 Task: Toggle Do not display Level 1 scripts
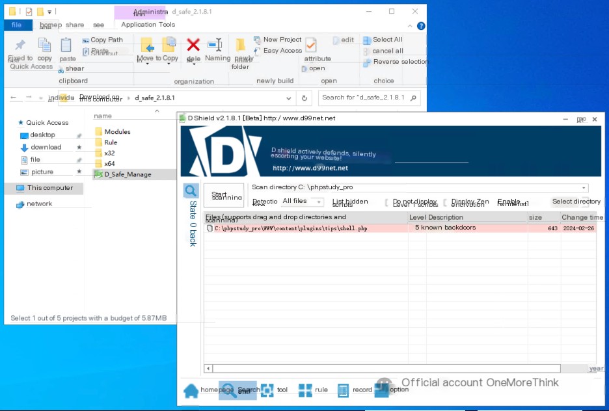(x=387, y=202)
